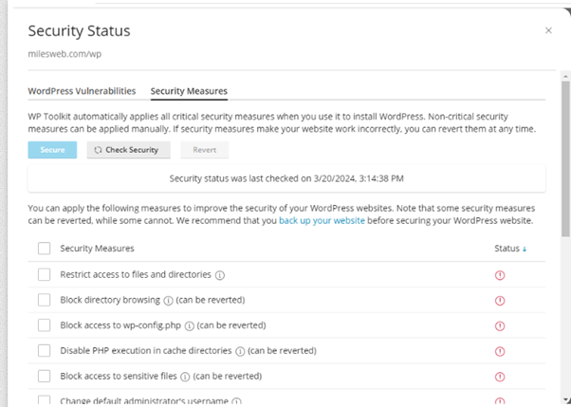Click the Secure button
Viewport: 571px width, 407px height.
coord(52,150)
